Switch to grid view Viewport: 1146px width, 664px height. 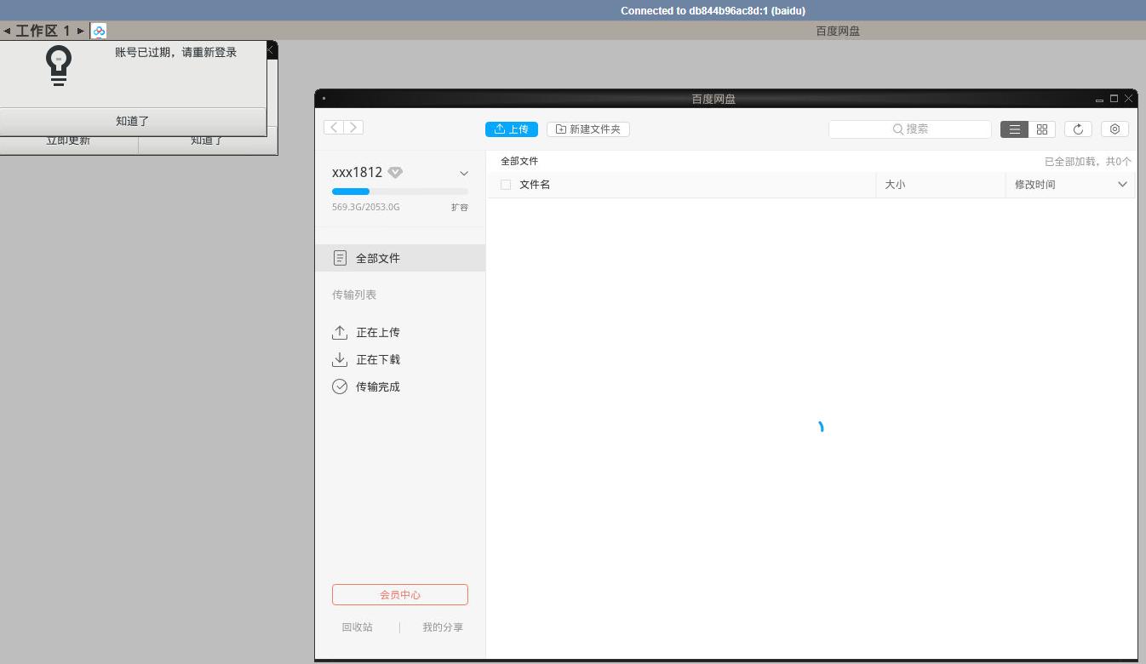(1042, 129)
